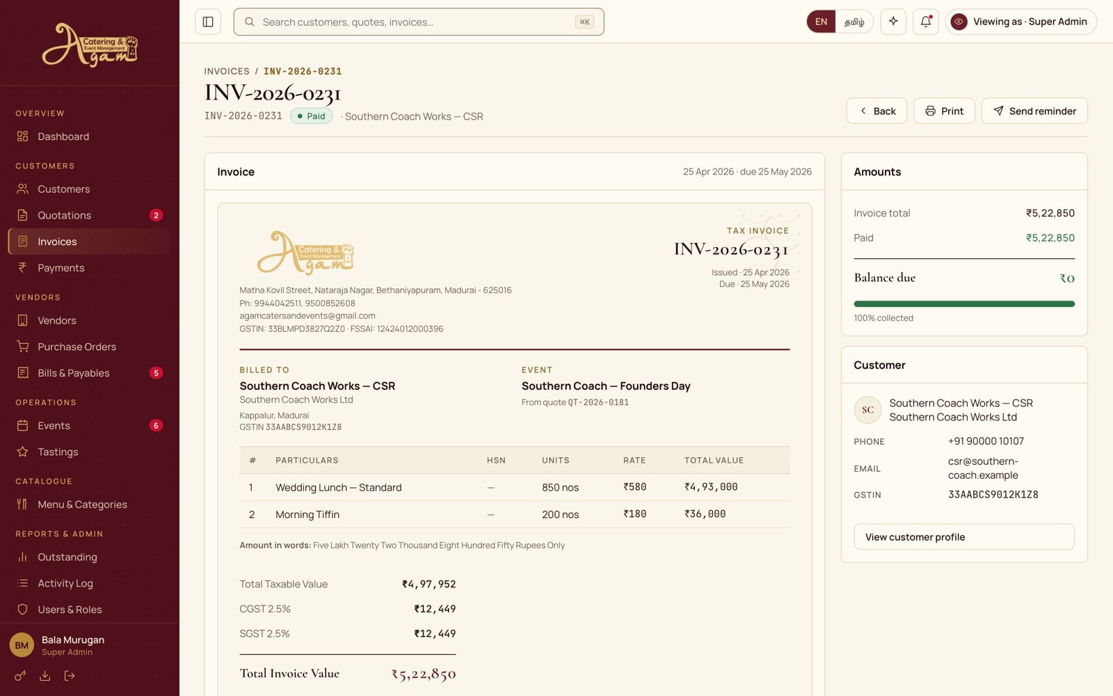
Task: Click the 100% collected progress bar
Action: (x=964, y=304)
